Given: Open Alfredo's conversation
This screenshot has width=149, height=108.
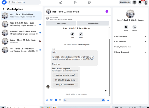Looking at the screenshot, I should click(x=21, y=33).
